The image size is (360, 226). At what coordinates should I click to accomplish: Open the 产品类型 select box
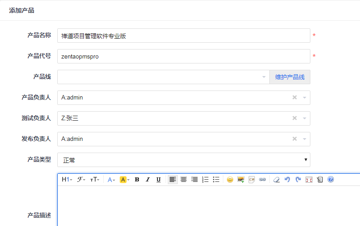(184, 160)
